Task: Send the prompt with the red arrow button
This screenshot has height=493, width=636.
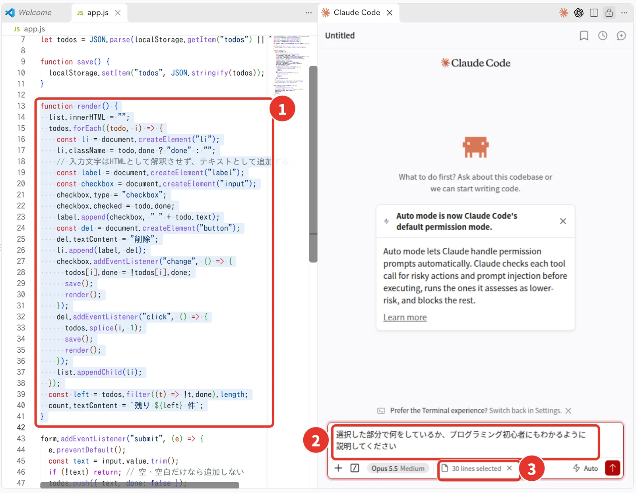Action: tap(613, 468)
